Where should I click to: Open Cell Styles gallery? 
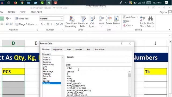coord(92,22)
